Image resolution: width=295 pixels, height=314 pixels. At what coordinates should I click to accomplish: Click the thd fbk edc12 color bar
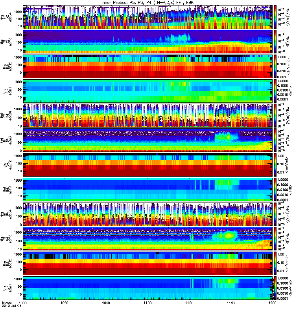[x=275, y=165]
